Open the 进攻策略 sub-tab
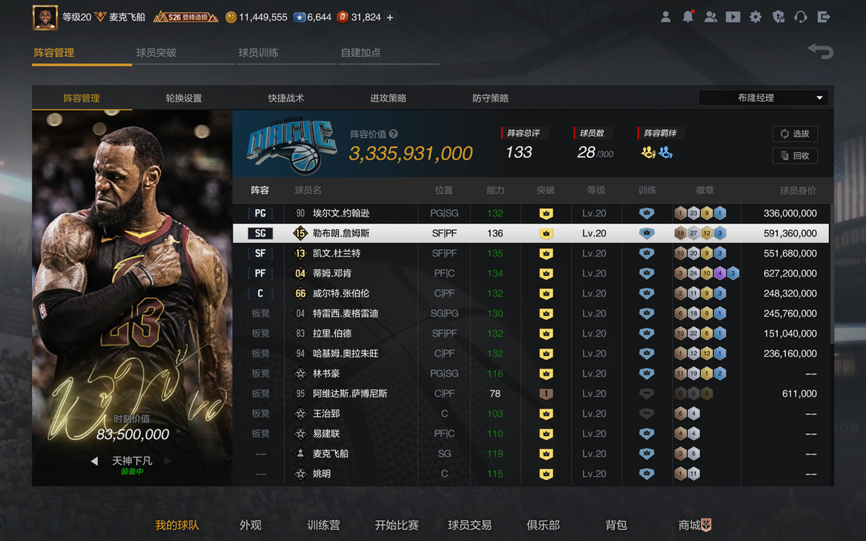This screenshot has height=541, width=866. click(388, 99)
